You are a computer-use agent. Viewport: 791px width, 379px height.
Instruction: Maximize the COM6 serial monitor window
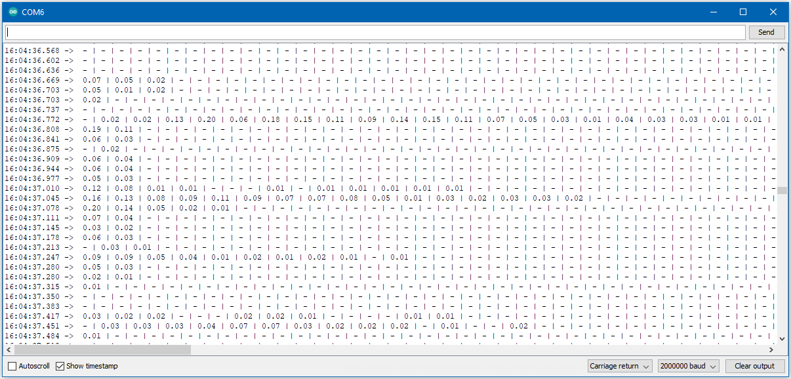[x=743, y=12]
